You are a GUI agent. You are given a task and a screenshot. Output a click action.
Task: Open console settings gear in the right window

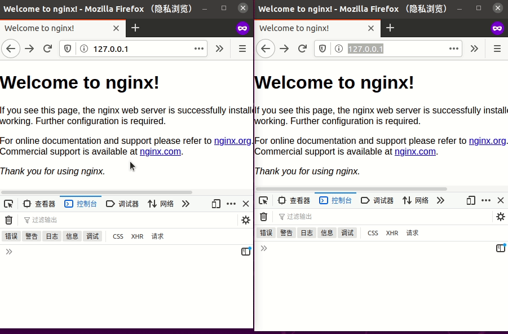tap(500, 217)
